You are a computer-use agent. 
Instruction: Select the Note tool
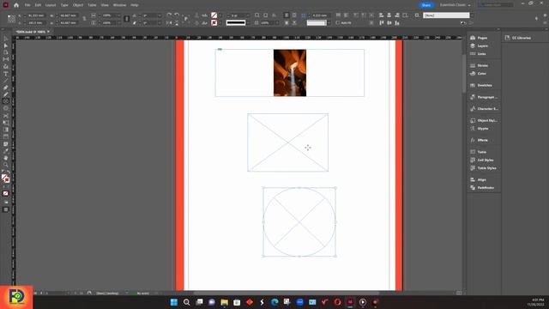pos(6,144)
